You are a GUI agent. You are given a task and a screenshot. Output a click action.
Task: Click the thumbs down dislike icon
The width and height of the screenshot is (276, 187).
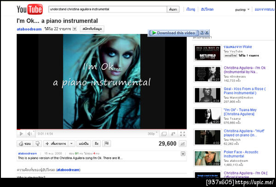[x=37, y=144]
